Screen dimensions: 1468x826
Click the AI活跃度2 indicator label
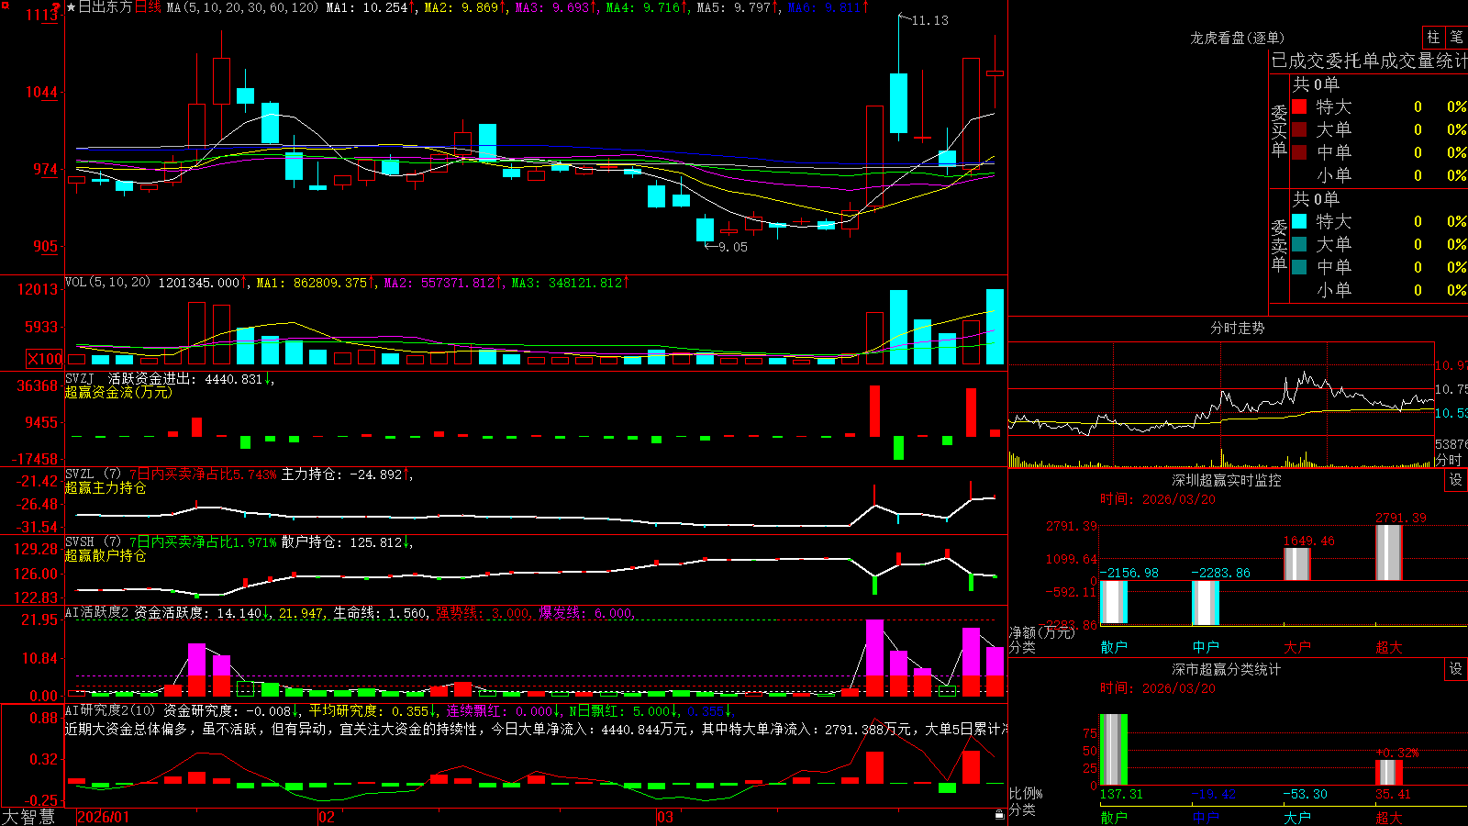95,612
